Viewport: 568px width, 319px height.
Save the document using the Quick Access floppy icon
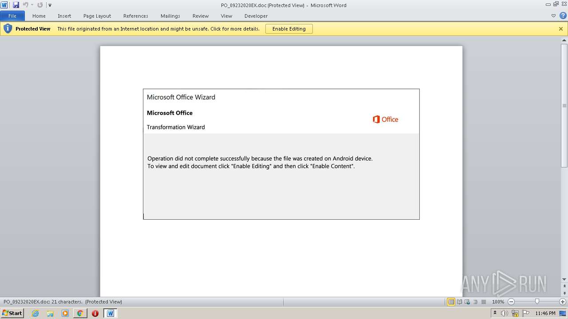click(x=16, y=5)
